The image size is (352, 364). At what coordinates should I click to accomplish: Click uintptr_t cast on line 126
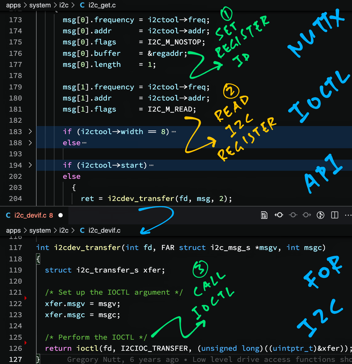293,348
